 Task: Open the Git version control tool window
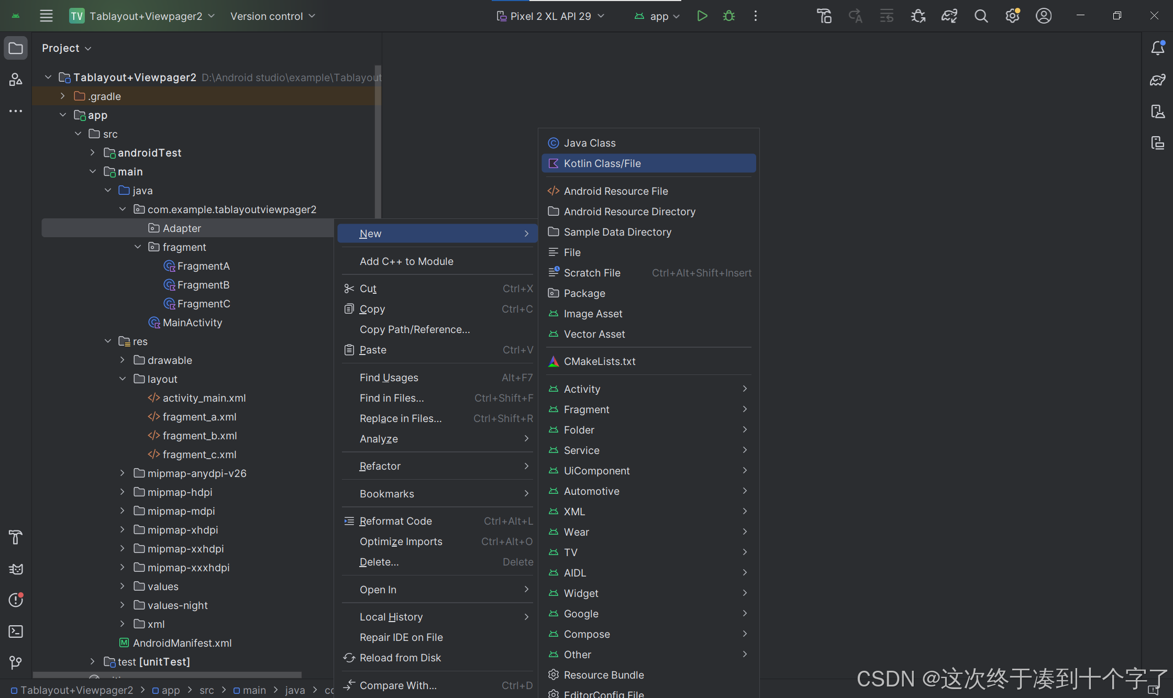(x=16, y=663)
